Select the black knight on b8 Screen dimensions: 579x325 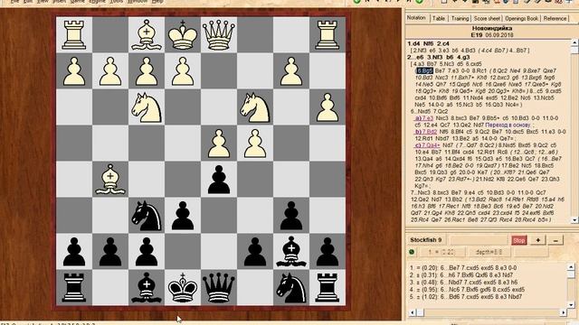click(291, 288)
